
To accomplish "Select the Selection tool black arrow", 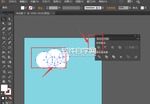I will (x=4, y=19).
